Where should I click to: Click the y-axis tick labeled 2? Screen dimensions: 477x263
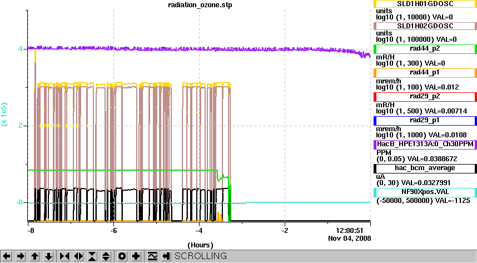[x=20, y=126]
